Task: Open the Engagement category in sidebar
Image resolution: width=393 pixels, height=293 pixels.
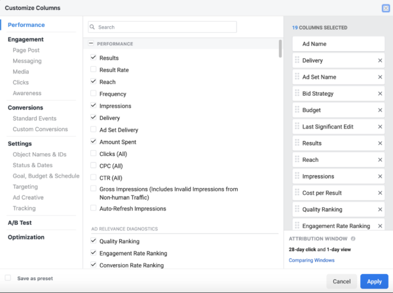Action: coord(26,39)
